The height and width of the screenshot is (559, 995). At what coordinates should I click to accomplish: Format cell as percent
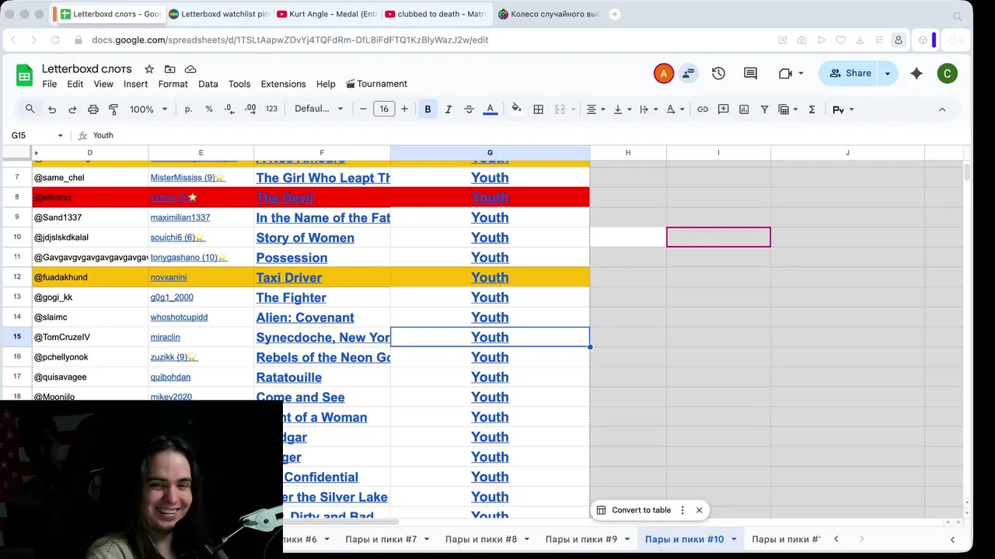[209, 109]
